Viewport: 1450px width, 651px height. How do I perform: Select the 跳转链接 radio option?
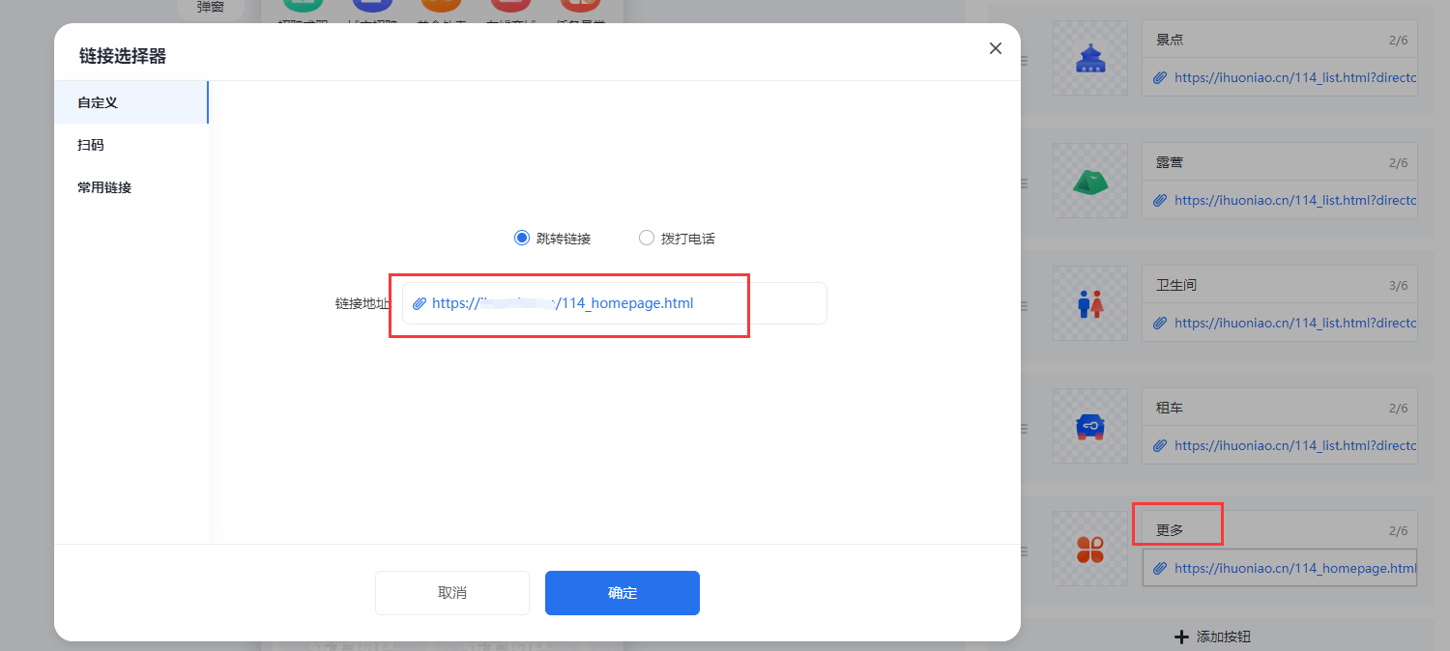click(522, 238)
